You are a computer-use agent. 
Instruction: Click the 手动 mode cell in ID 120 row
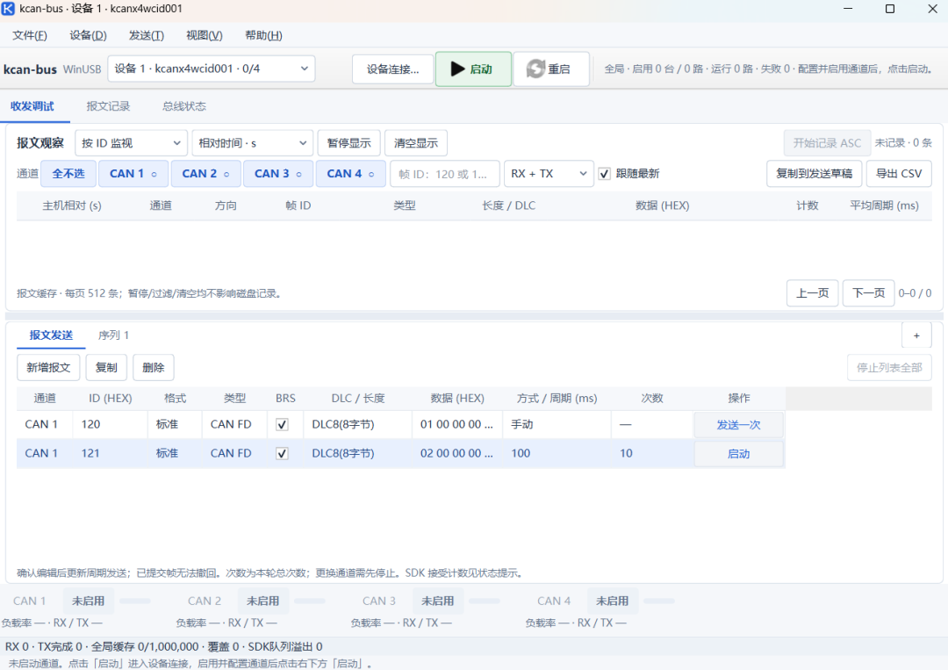(557, 424)
